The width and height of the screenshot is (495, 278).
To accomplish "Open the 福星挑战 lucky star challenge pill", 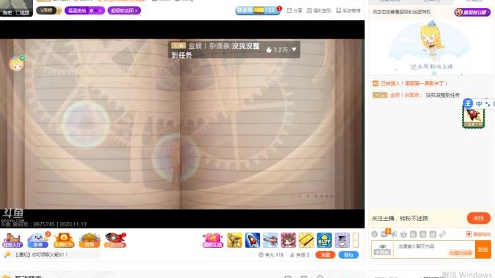I will tap(85, 10).
